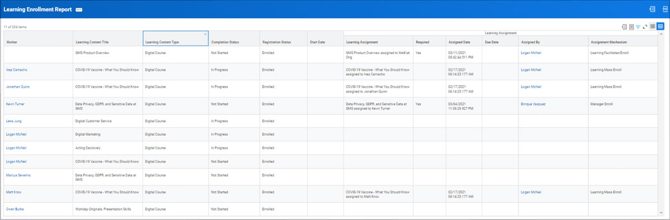The width and height of the screenshot is (670, 220).
Task: Select assignment text assigned to WeiKiat Ong
Action: [378, 55]
